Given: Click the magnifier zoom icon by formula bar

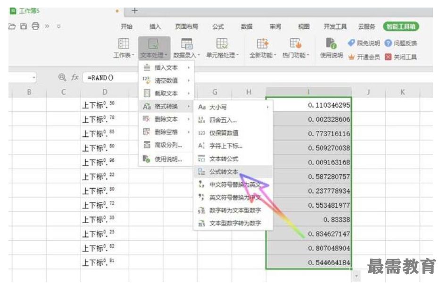Looking at the screenshot, I should (62, 77).
